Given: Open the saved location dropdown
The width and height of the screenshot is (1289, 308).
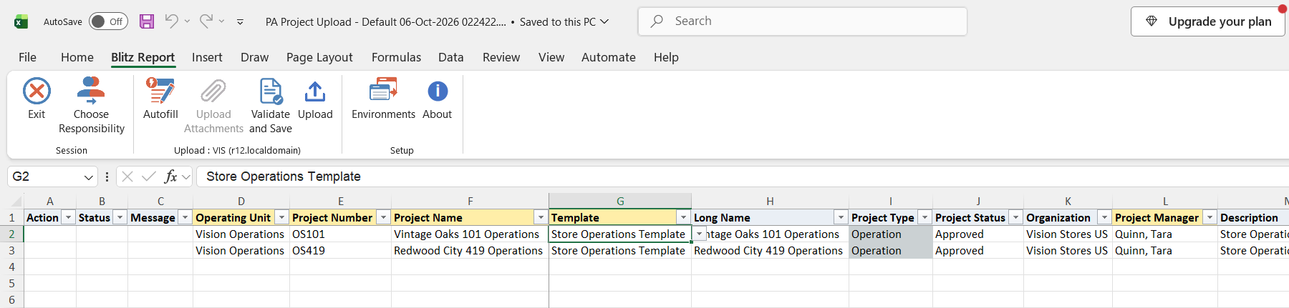Looking at the screenshot, I should click(604, 21).
